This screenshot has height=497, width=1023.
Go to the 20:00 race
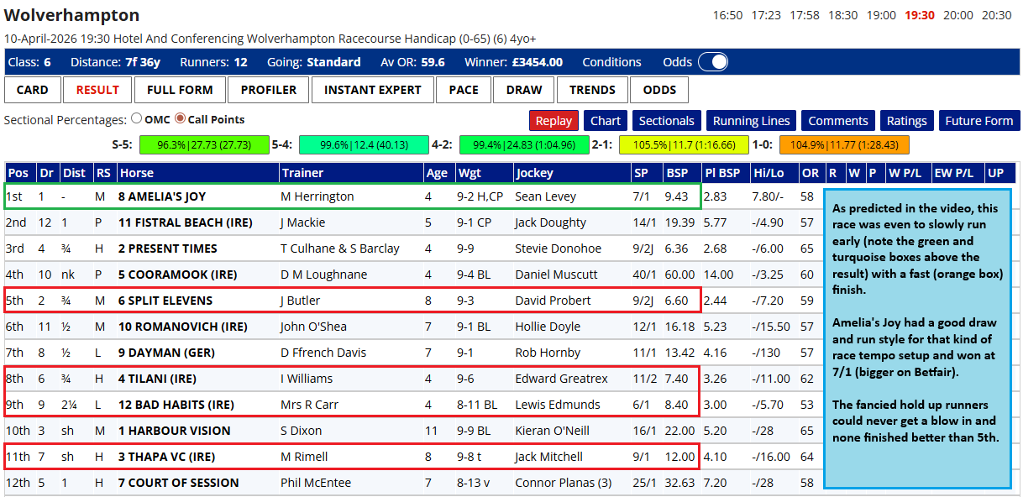point(958,15)
